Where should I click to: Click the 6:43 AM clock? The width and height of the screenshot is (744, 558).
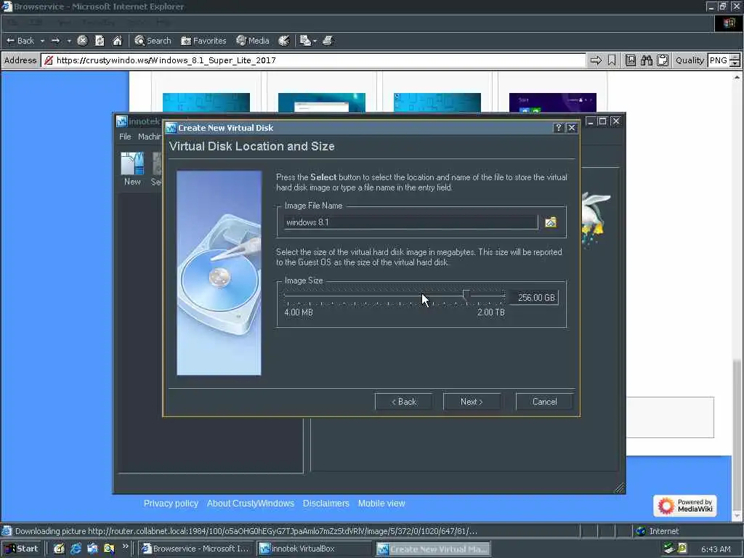pyautogui.click(x=716, y=549)
